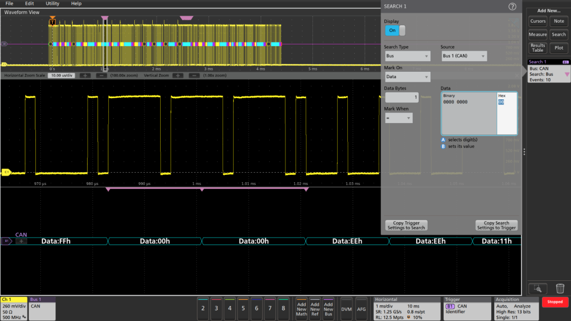The width and height of the screenshot is (571, 321).
Task: Add a new Measure
Action: pos(538,34)
